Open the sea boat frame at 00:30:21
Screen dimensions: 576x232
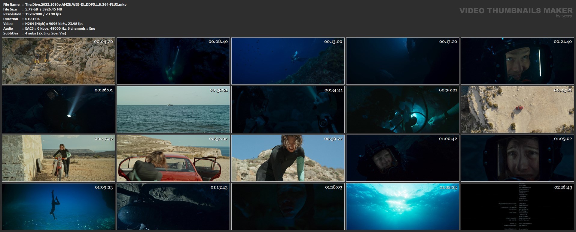[173, 109]
